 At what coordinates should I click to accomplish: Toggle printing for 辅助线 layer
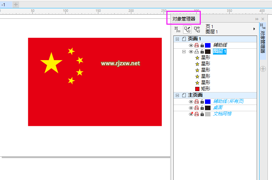[197, 45]
